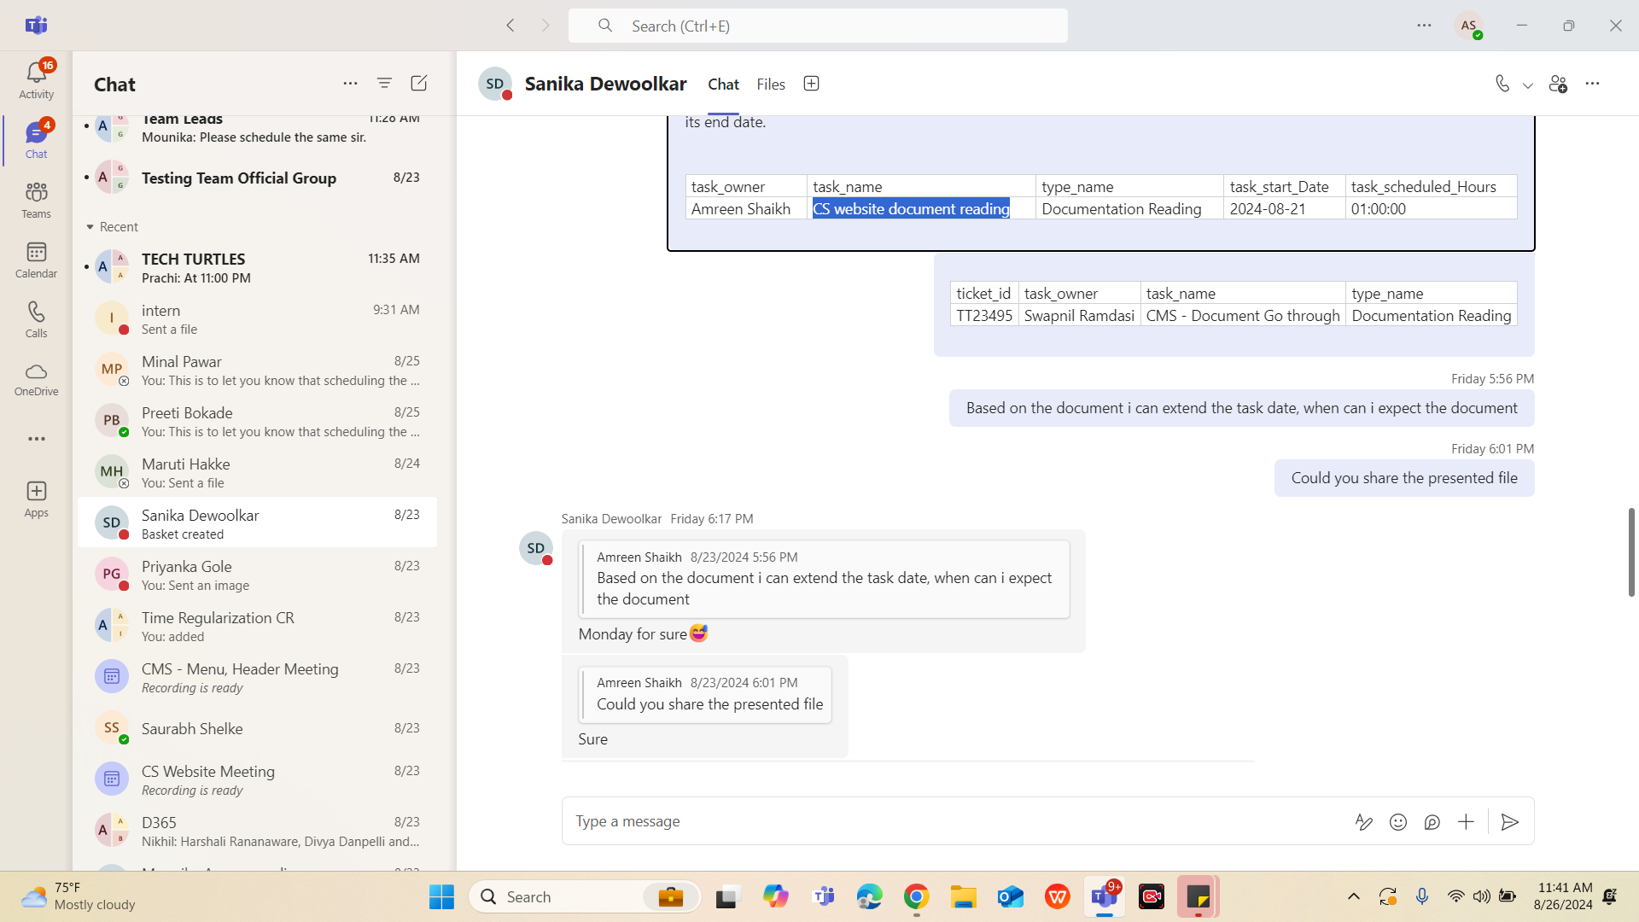1639x922 pixels.
Task: Open Calls in left rail
Action: tap(36, 318)
